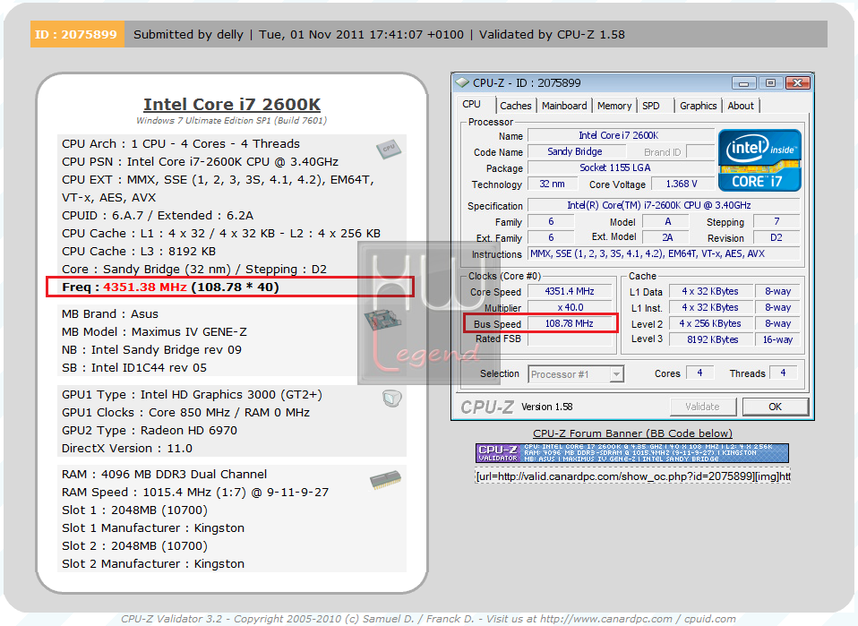Click the monitor icon beside GPU1 Type
The width and height of the screenshot is (858, 626).
point(391,399)
